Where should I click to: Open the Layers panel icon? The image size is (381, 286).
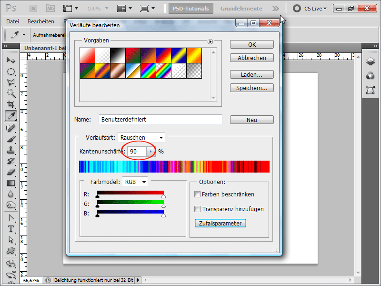point(371,61)
